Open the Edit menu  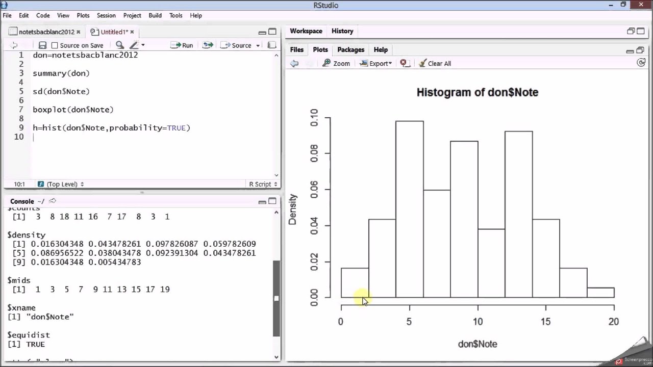coord(23,15)
